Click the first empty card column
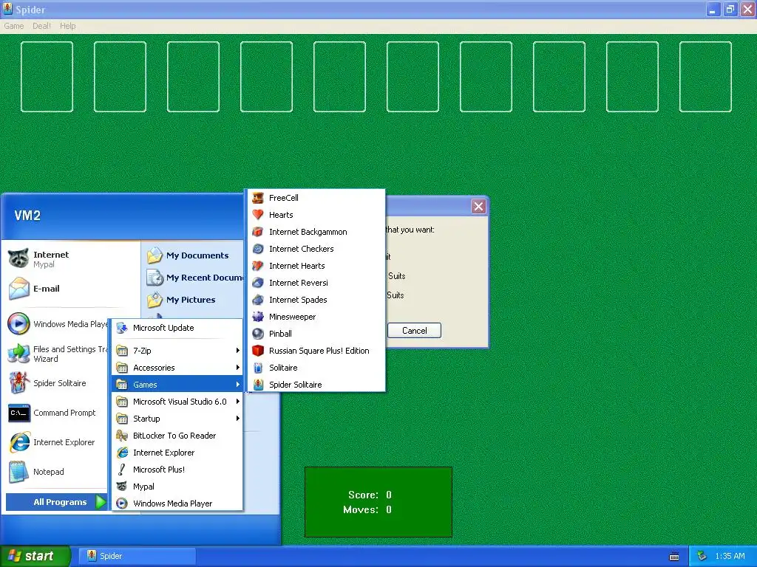This screenshot has height=567, width=757. (x=47, y=77)
